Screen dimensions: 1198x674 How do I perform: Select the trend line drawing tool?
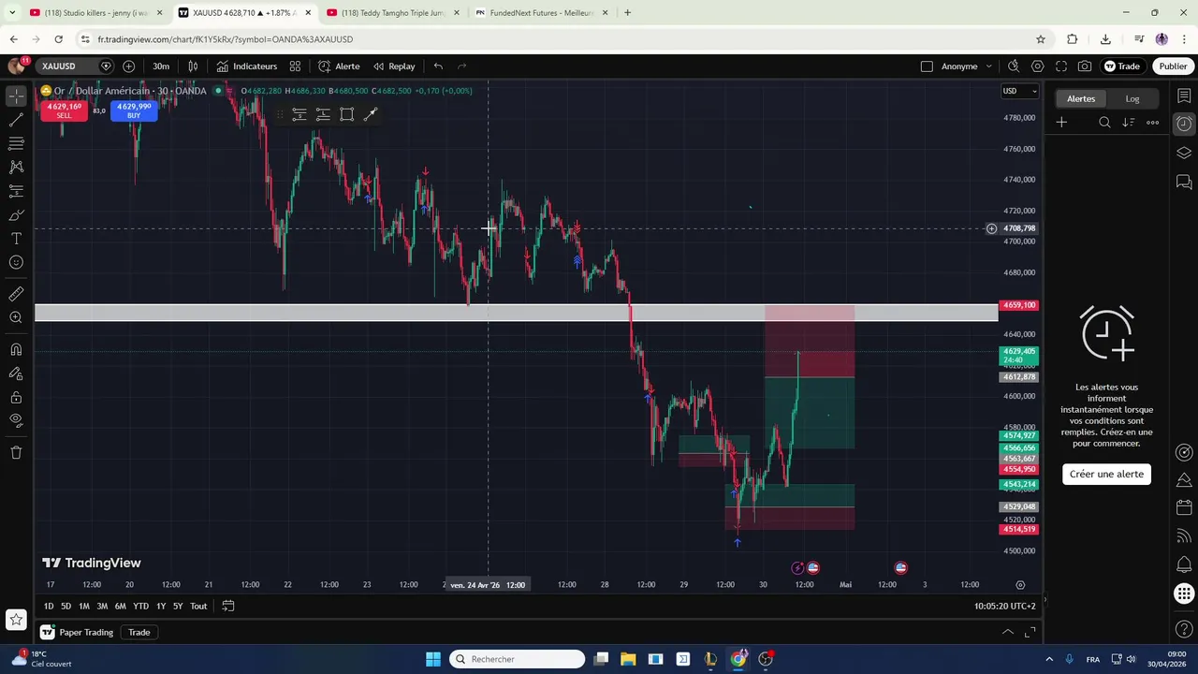[x=16, y=120]
